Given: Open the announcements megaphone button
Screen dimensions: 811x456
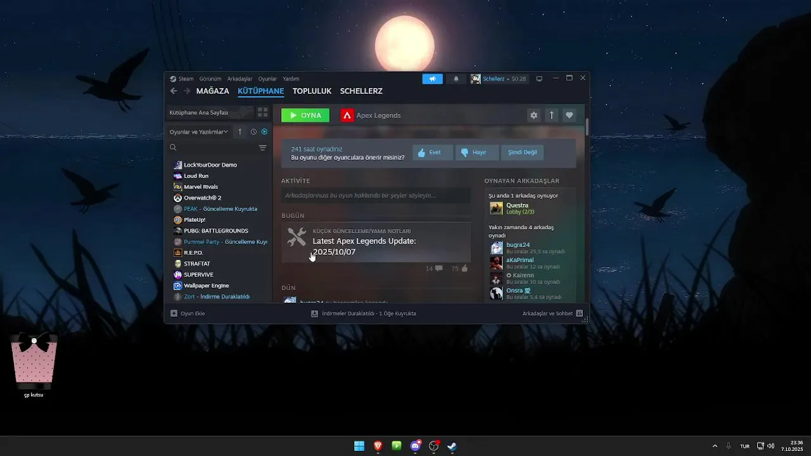Looking at the screenshot, I should pos(433,79).
